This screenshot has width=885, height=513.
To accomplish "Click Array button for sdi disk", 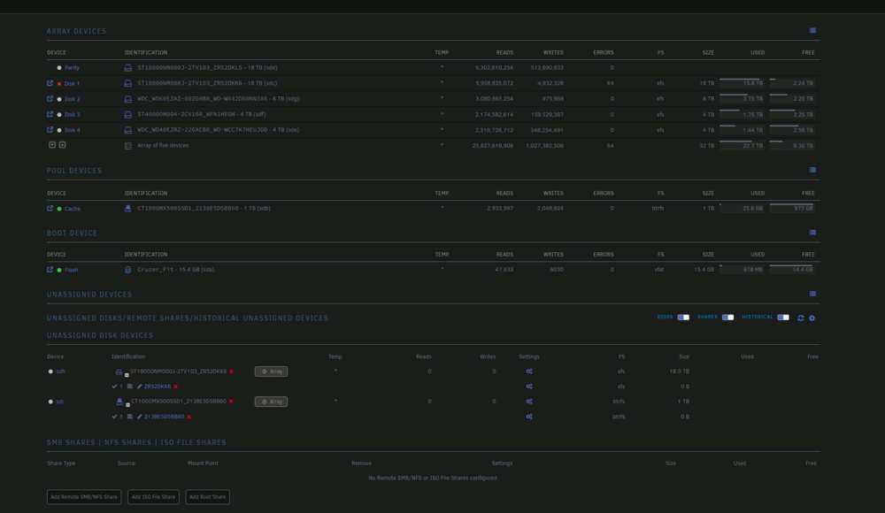I will 271,402.
